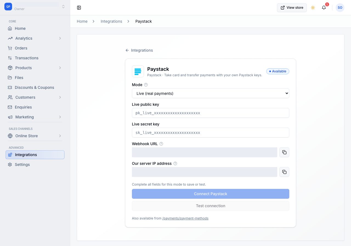Click the Enquiries envelope icon
The width and height of the screenshot is (351, 246).
point(10,107)
